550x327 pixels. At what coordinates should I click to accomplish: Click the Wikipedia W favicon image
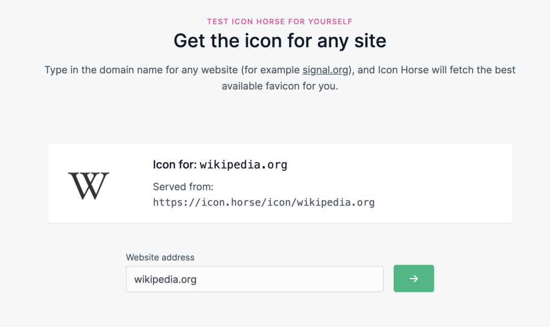[89, 186]
